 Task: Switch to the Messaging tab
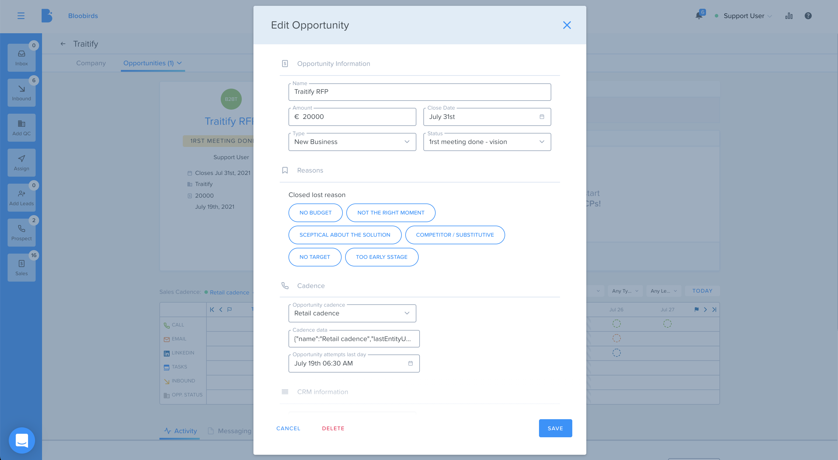tap(230, 431)
